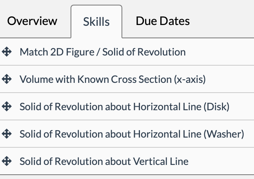Switch to the Overview tab
The width and height of the screenshot is (254, 179).
click(x=32, y=21)
